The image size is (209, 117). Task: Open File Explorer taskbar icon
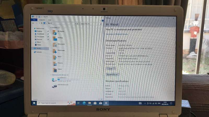click(90, 103)
